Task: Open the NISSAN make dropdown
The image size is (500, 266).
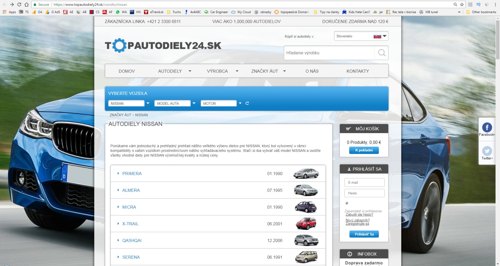Action: [x=129, y=103]
